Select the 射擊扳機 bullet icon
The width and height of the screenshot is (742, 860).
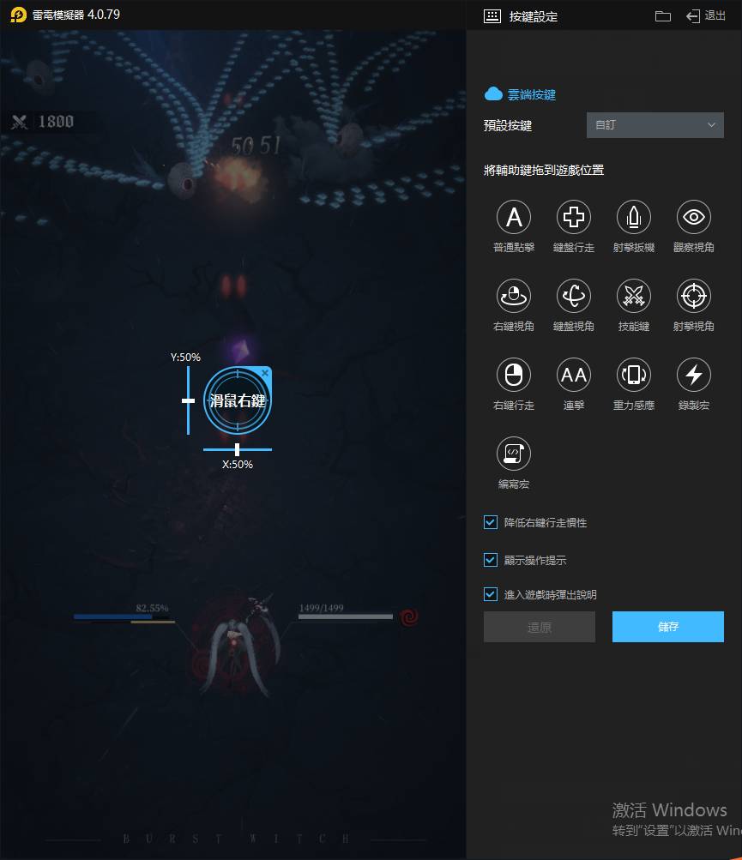(634, 217)
